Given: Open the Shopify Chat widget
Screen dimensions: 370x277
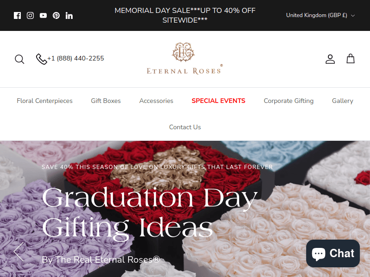Looking at the screenshot, I should (333, 253).
